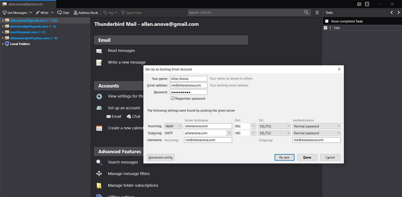Go to previous in Tasks pane
Screen dimensions: 402x197
(392, 12)
